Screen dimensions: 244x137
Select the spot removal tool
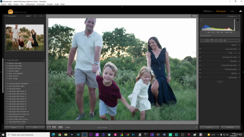coord(207,40)
